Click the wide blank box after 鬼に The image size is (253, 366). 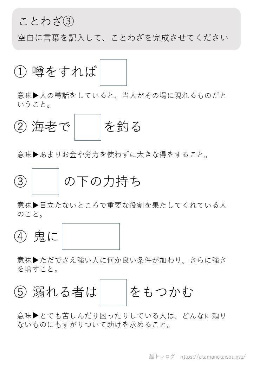point(91,236)
